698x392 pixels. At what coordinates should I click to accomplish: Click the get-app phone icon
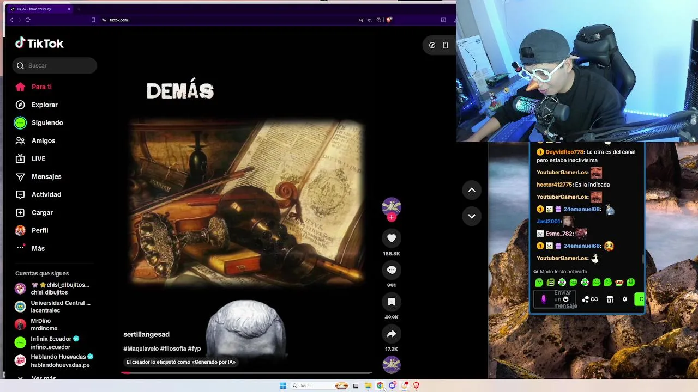(x=445, y=45)
